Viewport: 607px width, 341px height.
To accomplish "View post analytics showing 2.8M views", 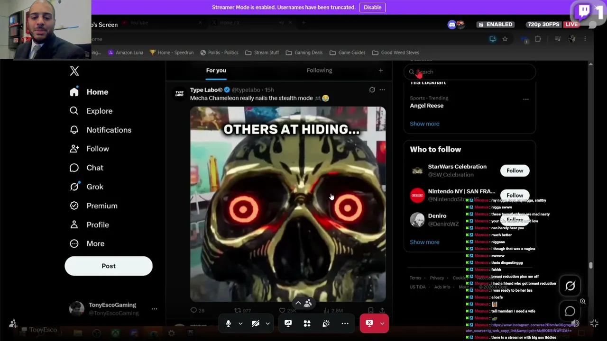I will (326, 310).
